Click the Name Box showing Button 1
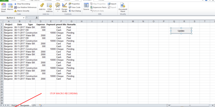The image size is (215, 107). pos(11,18)
